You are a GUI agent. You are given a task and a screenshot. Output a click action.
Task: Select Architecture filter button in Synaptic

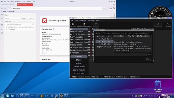(79, 73)
